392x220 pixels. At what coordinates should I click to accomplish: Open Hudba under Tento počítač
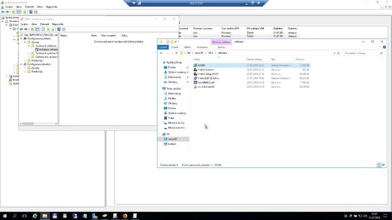(171, 98)
